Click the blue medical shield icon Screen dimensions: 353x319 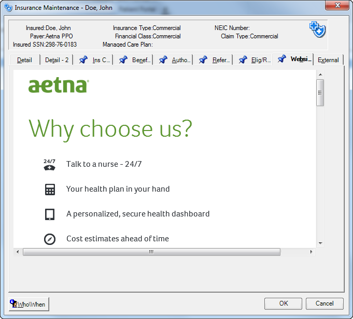click(x=317, y=30)
